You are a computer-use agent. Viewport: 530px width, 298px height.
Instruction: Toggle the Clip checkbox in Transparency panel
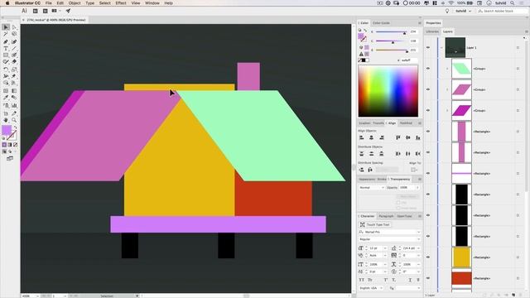(398, 202)
